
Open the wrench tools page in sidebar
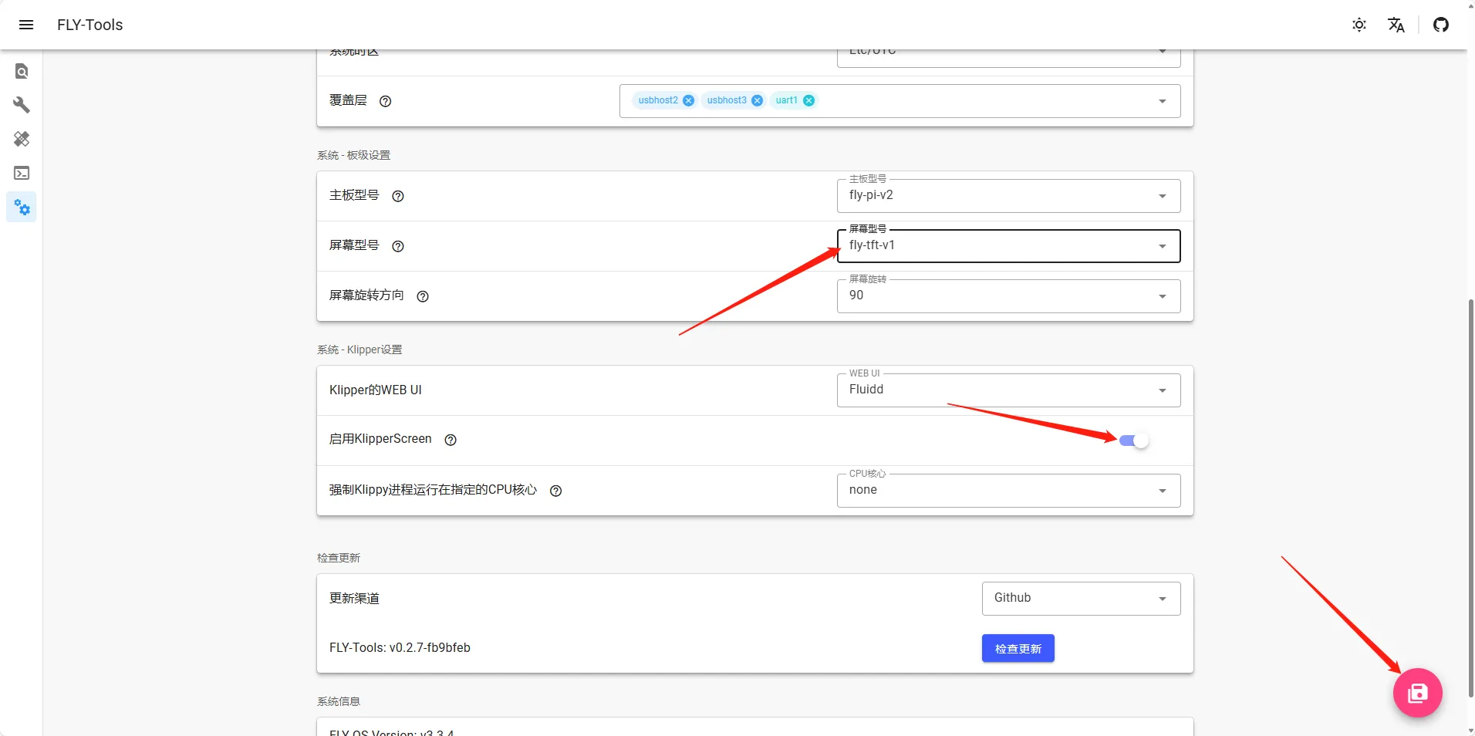point(22,105)
